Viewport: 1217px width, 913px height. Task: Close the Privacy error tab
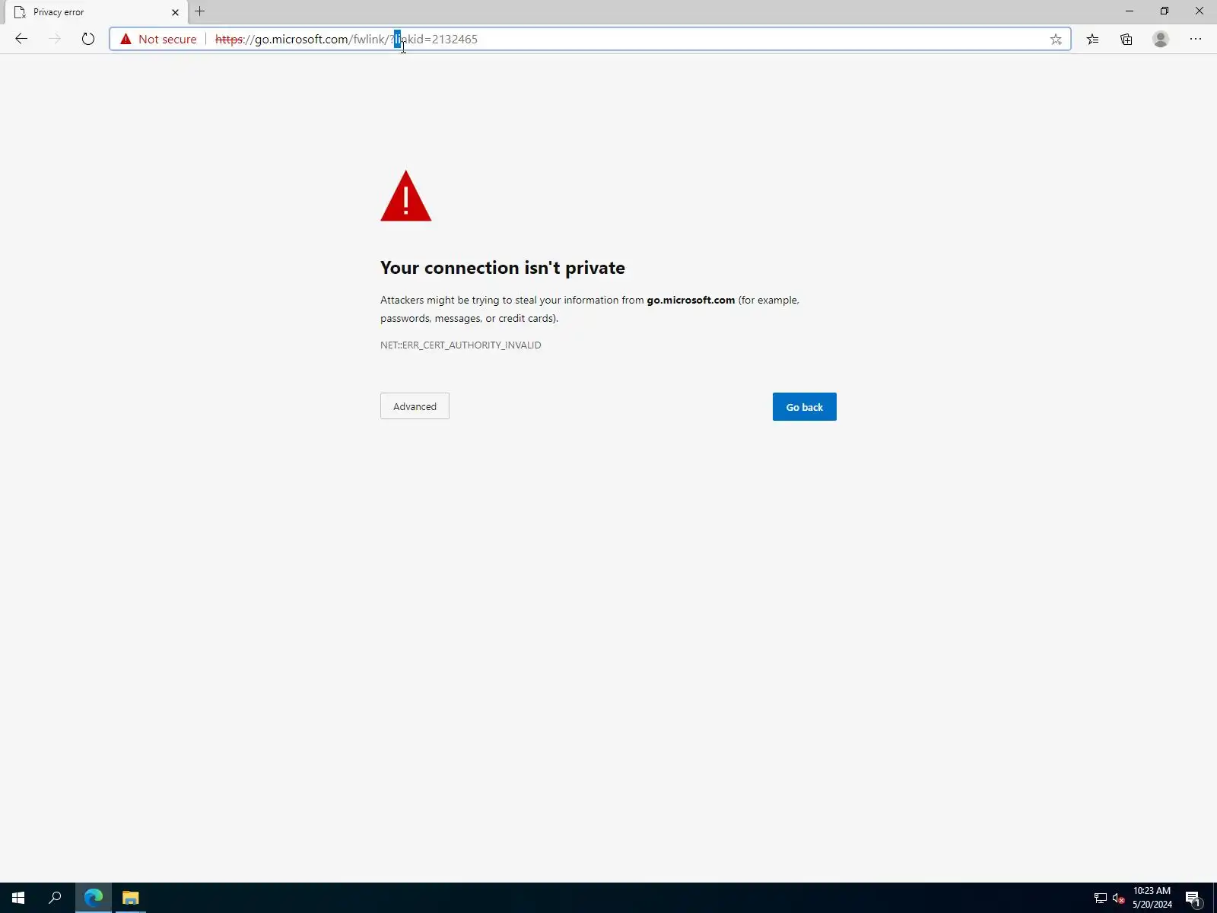(175, 12)
